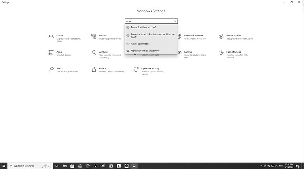Open Devices settings

coord(106,37)
